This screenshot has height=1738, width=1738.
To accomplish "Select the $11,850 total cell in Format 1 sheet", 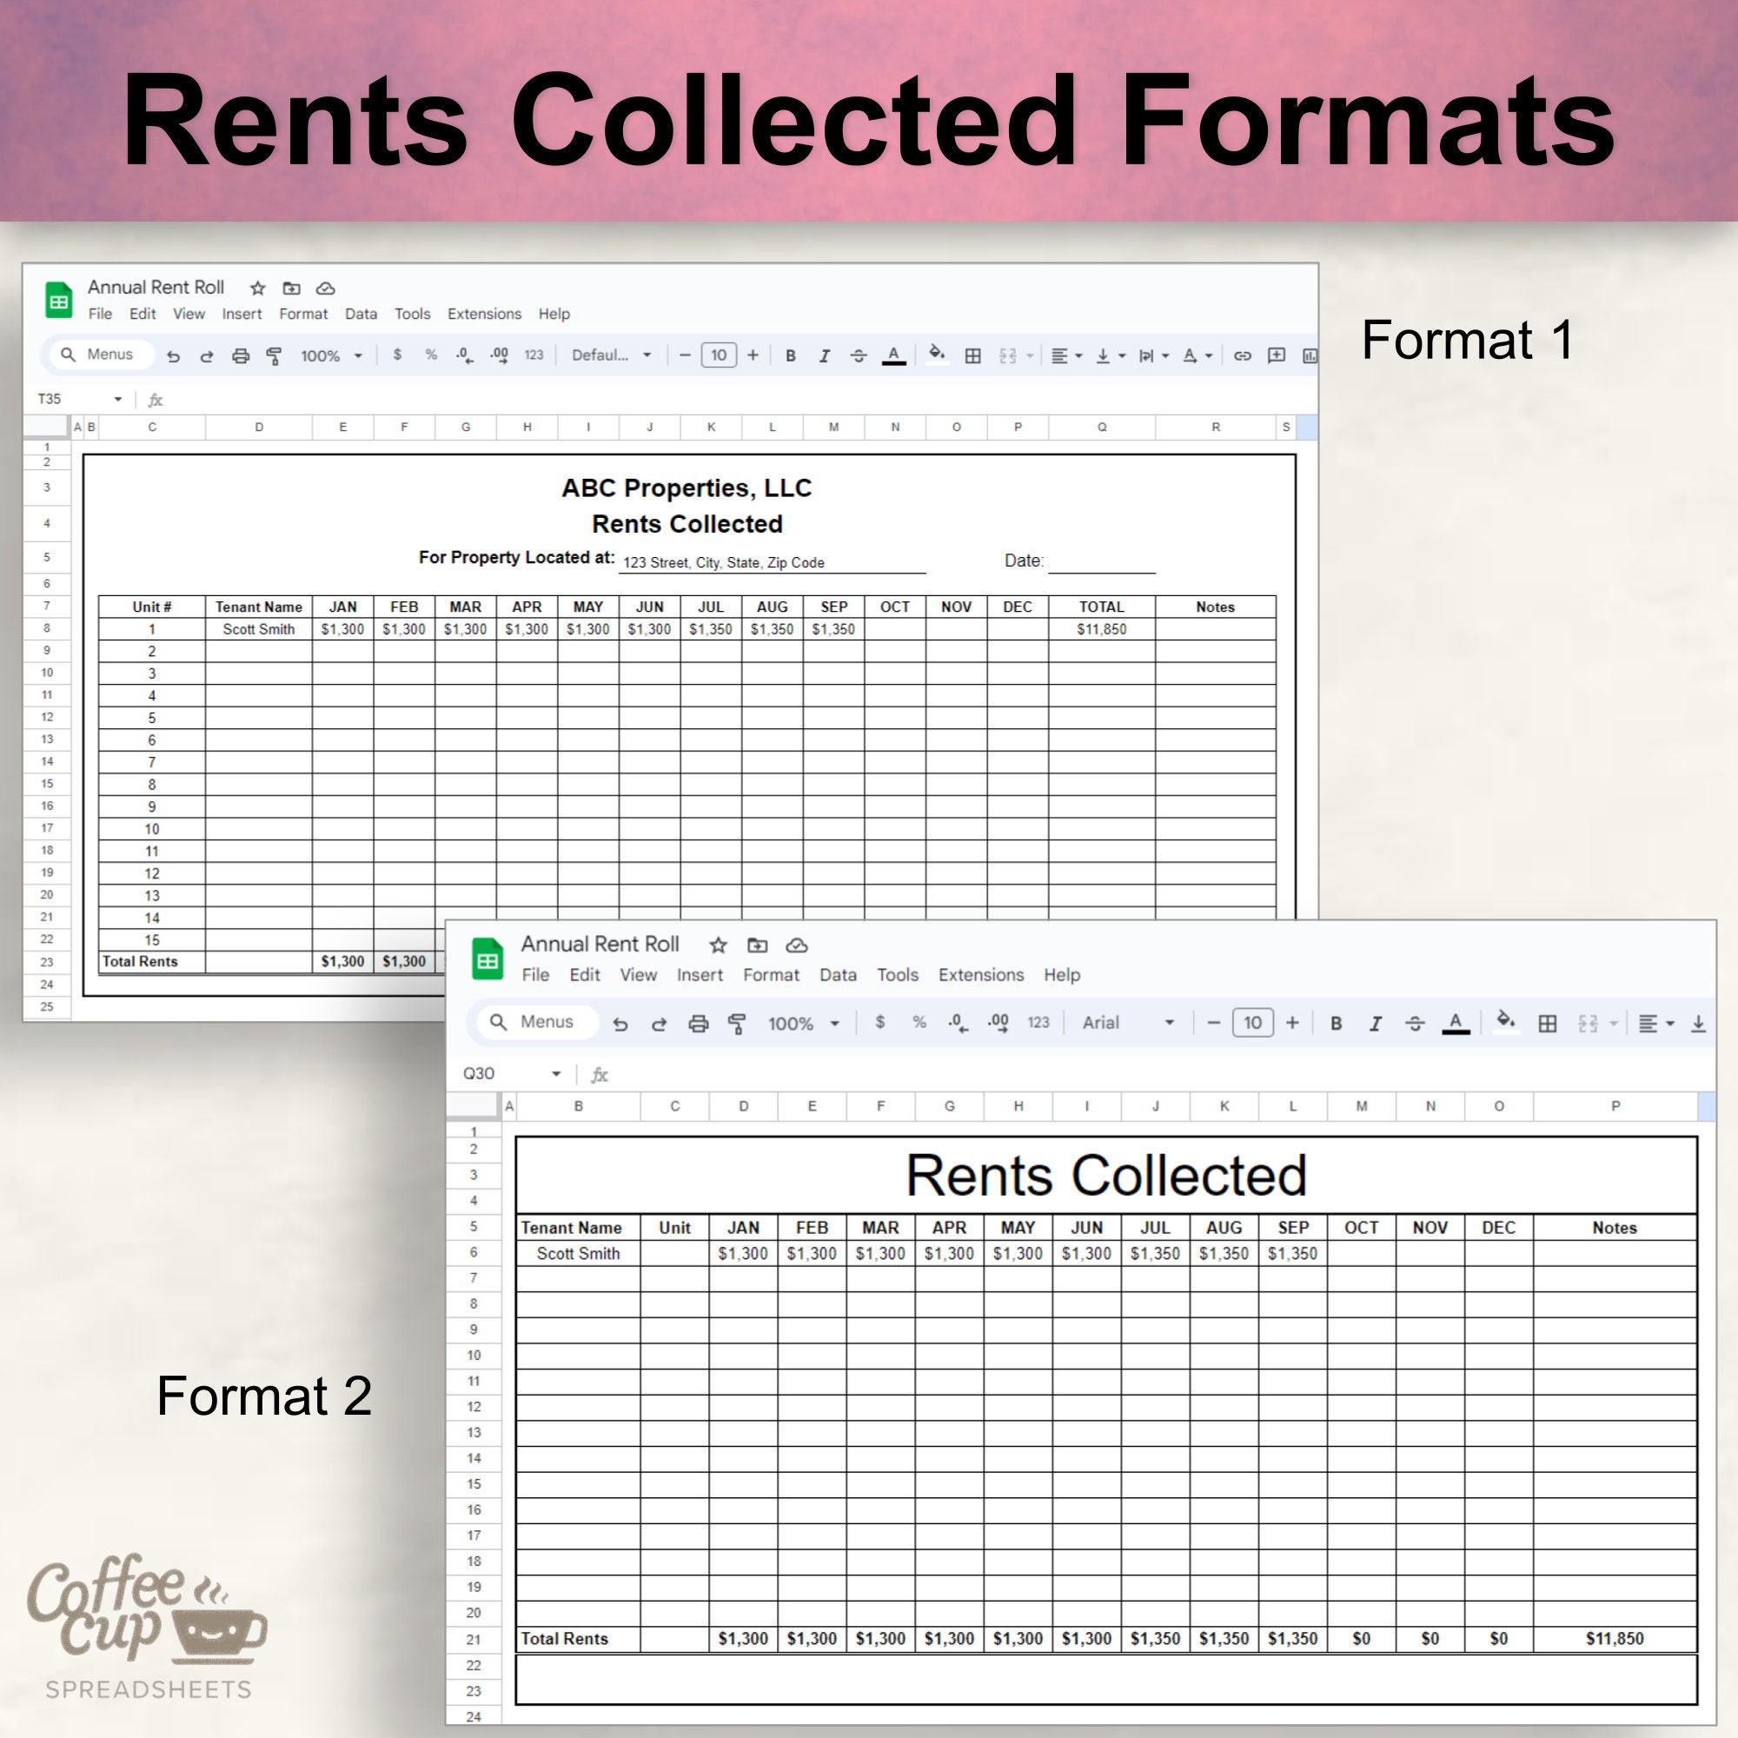I will click(1101, 629).
